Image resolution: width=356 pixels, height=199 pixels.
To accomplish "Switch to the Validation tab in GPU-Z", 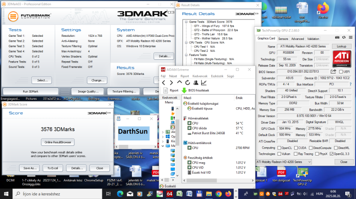I will point(313,39).
